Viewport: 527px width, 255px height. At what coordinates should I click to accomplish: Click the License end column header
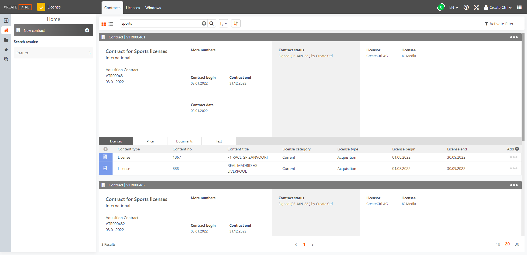457,149
